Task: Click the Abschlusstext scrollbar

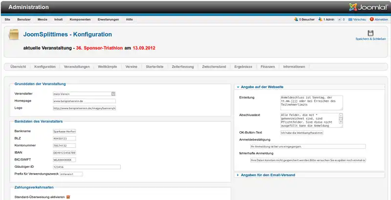Action: [x=341, y=119]
